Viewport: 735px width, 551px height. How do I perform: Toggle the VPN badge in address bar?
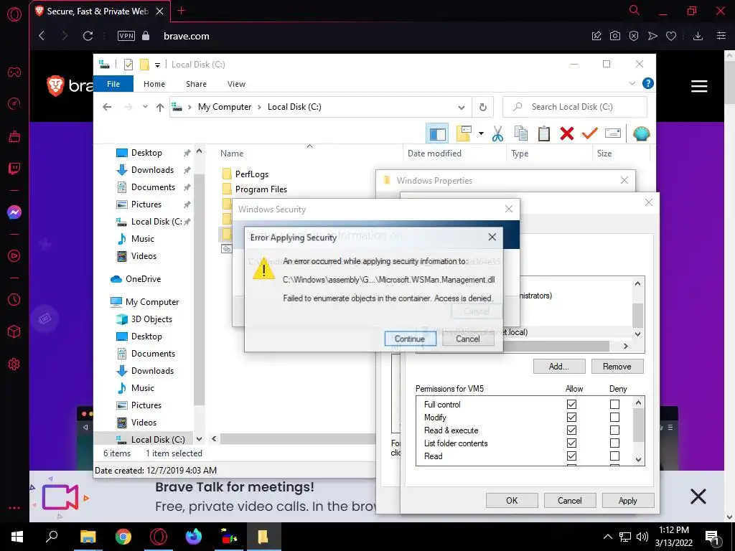(126, 36)
